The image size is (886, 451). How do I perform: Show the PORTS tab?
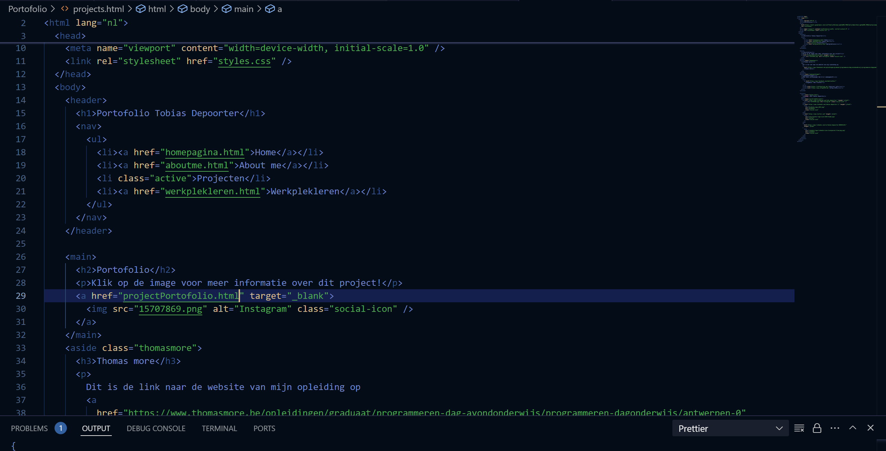click(x=264, y=428)
